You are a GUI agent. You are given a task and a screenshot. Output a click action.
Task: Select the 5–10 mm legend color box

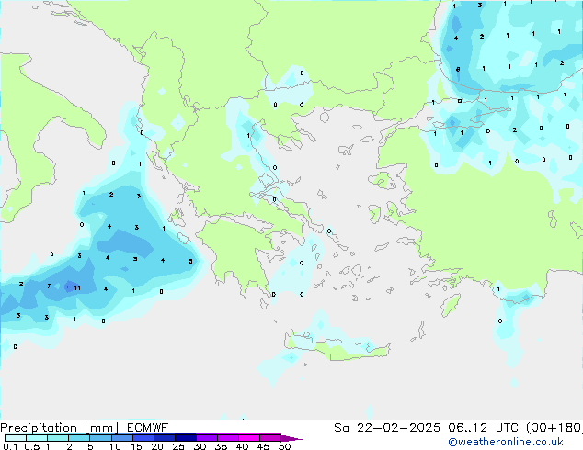[x=100, y=438]
